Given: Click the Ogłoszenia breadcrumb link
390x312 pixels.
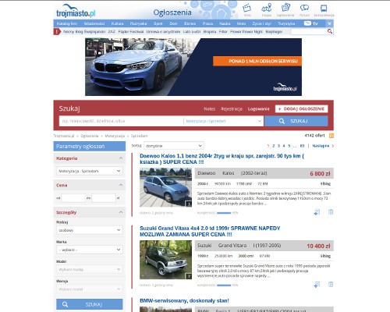Looking at the screenshot, I should tap(90, 136).
